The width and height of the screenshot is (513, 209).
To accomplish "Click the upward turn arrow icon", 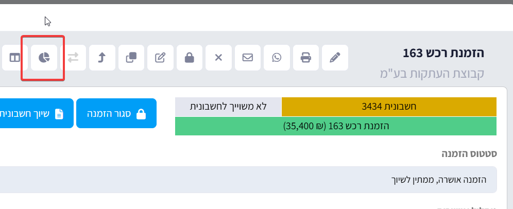I will click(102, 58).
